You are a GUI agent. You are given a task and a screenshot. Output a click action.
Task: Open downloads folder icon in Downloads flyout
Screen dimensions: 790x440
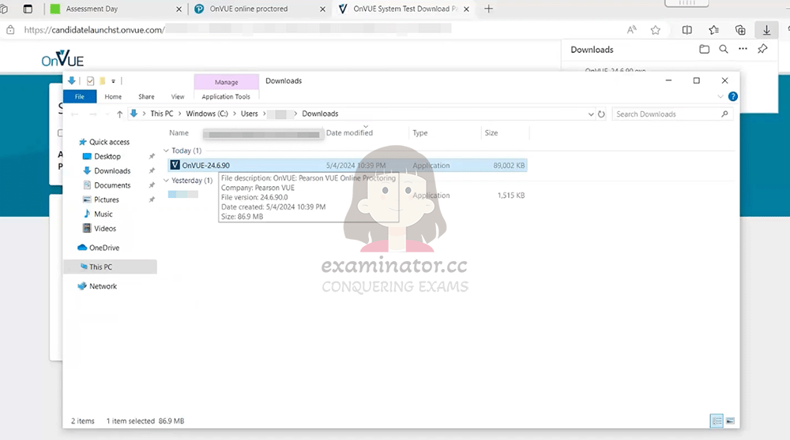[x=705, y=49]
